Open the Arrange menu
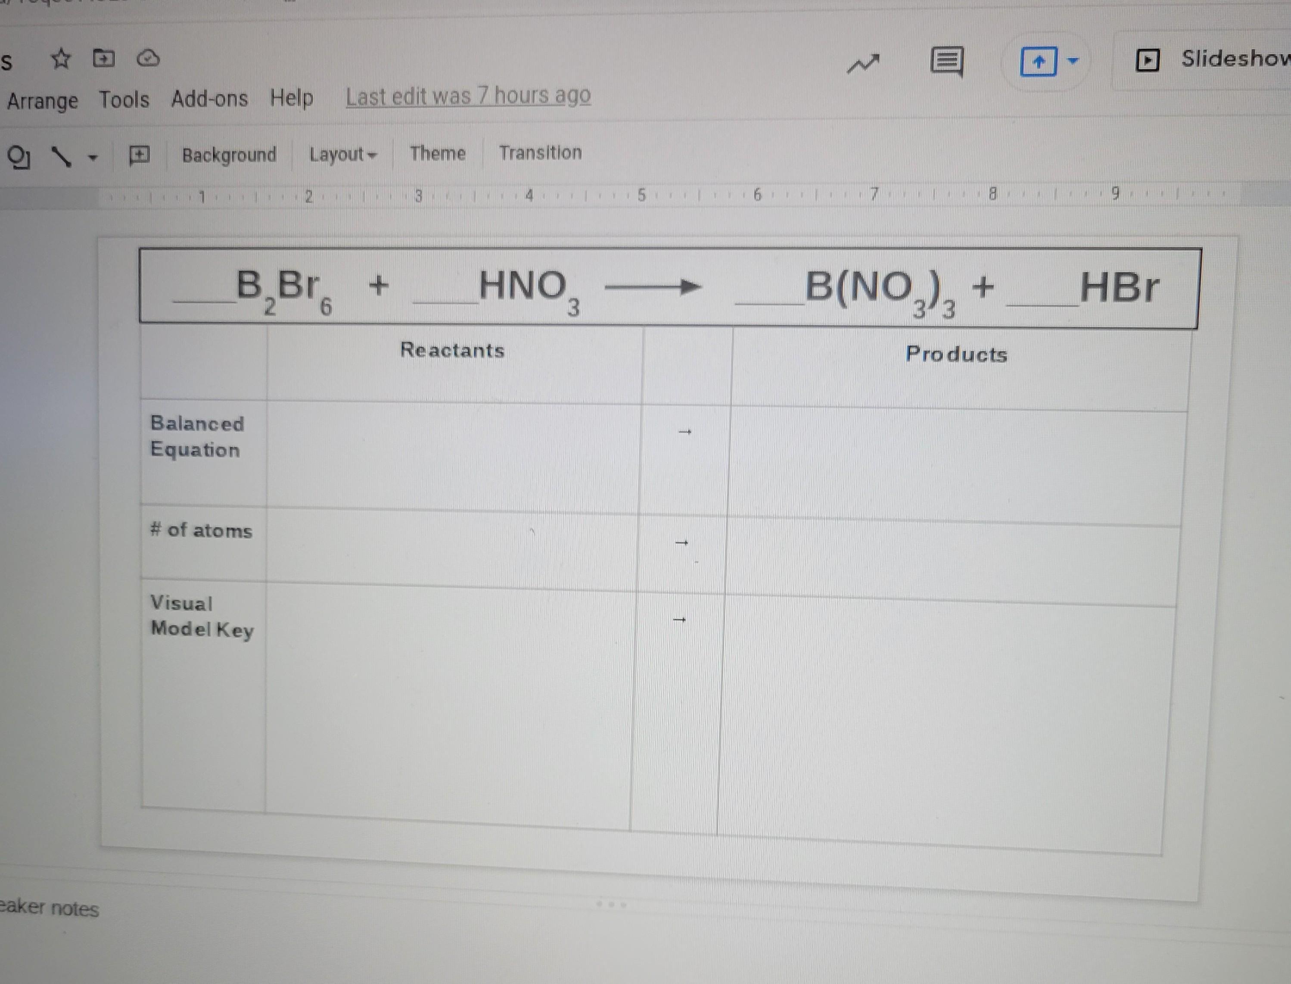This screenshot has height=984, width=1291. 42,101
